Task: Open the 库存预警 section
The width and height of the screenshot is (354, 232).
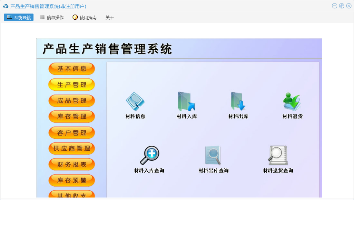Action: click(x=72, y=180)
